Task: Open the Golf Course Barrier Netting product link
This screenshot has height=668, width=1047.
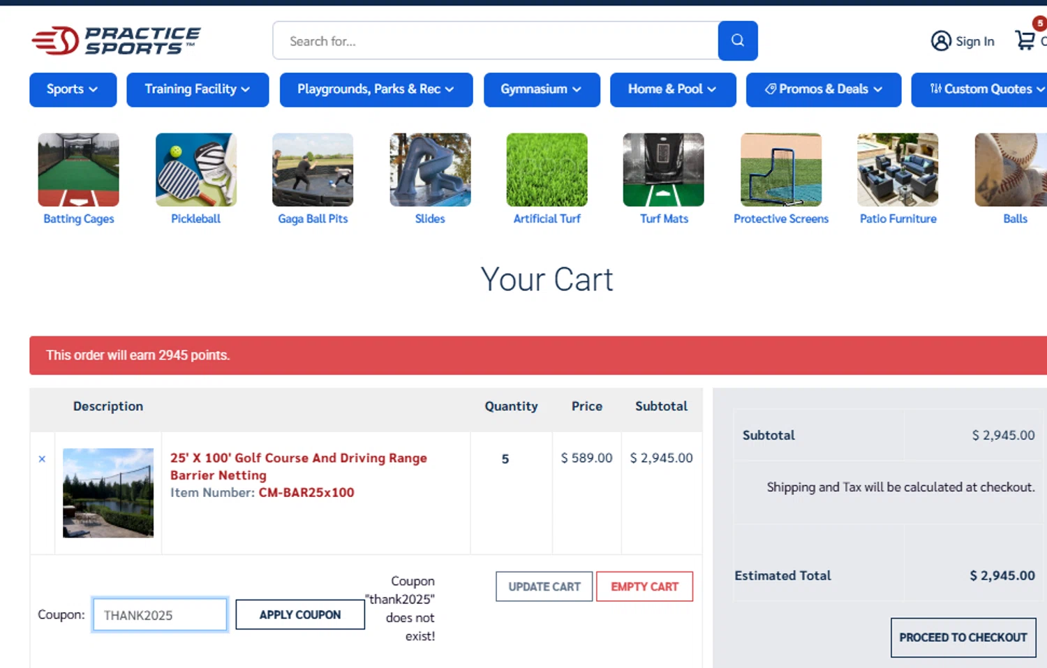Action: 299,466
